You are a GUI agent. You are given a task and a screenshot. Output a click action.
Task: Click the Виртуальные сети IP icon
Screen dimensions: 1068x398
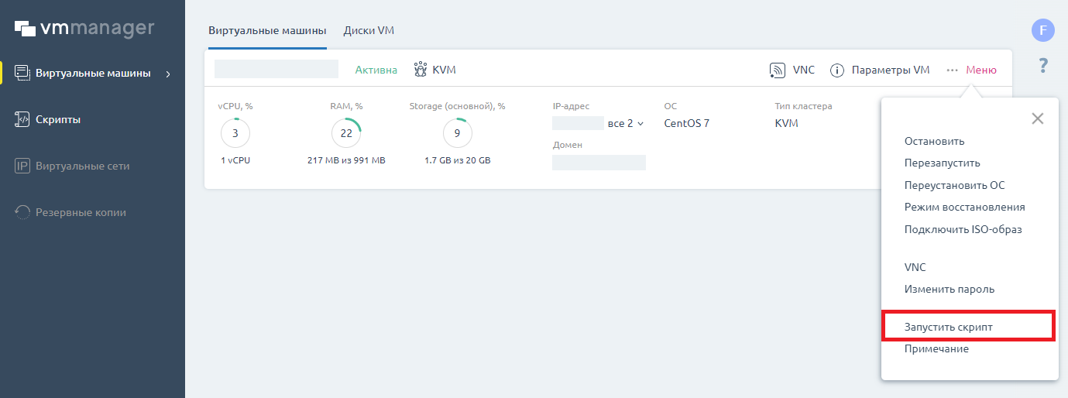[22, 166]
